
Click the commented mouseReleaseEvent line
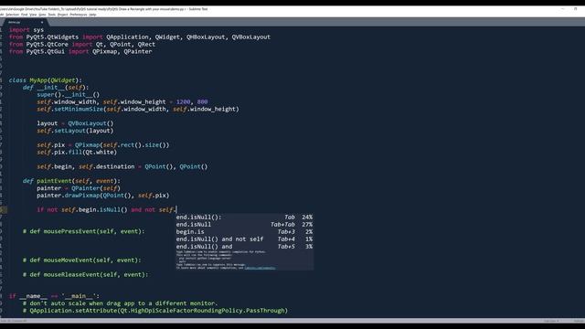point(85,275)
